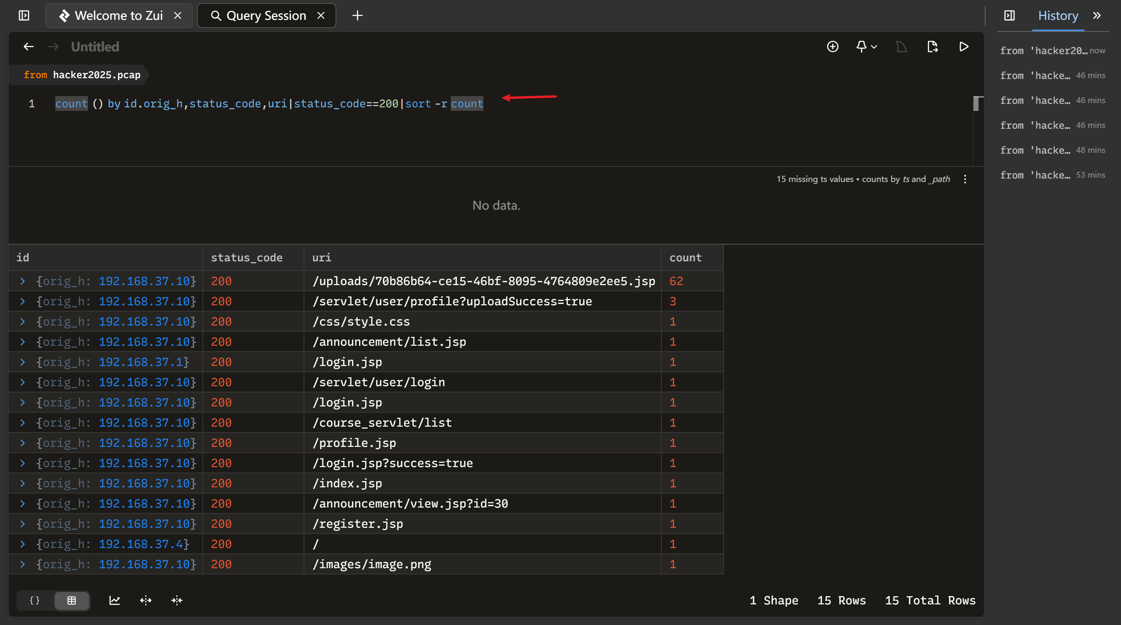Expand the uploads .jsp row id record
Screen dimensions: 1121x625
point(23,281)
